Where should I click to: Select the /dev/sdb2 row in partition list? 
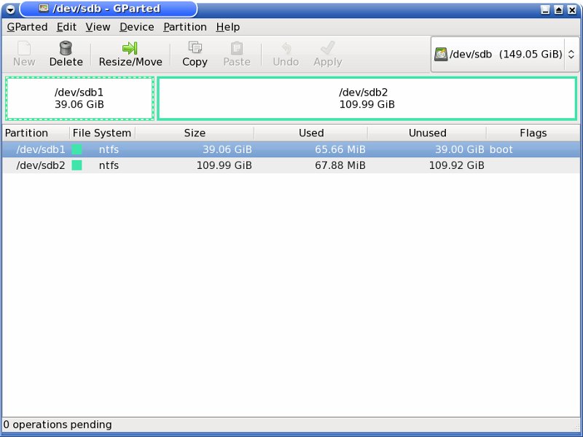point(219,165)
